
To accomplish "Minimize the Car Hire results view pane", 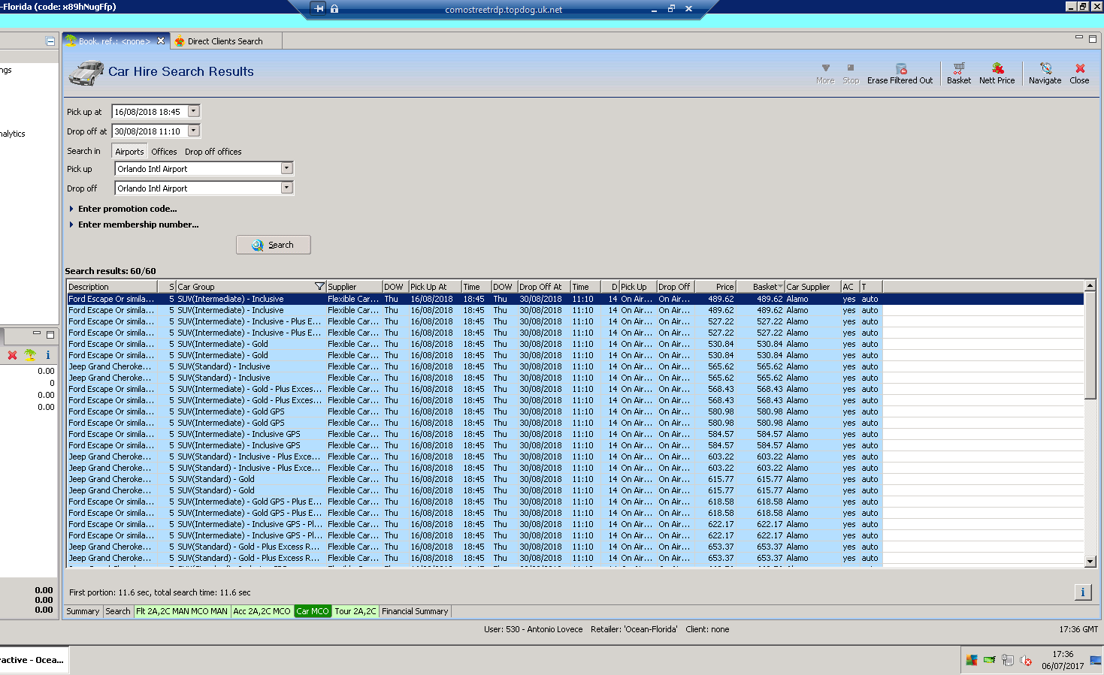I will 1079,38.
